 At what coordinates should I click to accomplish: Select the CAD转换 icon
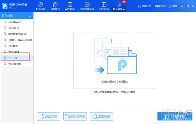pos(104,5)
